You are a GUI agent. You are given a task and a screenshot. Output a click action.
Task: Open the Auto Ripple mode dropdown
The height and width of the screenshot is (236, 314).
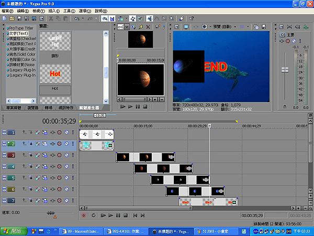click(x=126, y=19)
